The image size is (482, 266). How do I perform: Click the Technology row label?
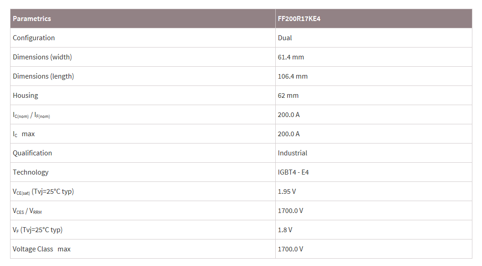click(x=31, y=172)
